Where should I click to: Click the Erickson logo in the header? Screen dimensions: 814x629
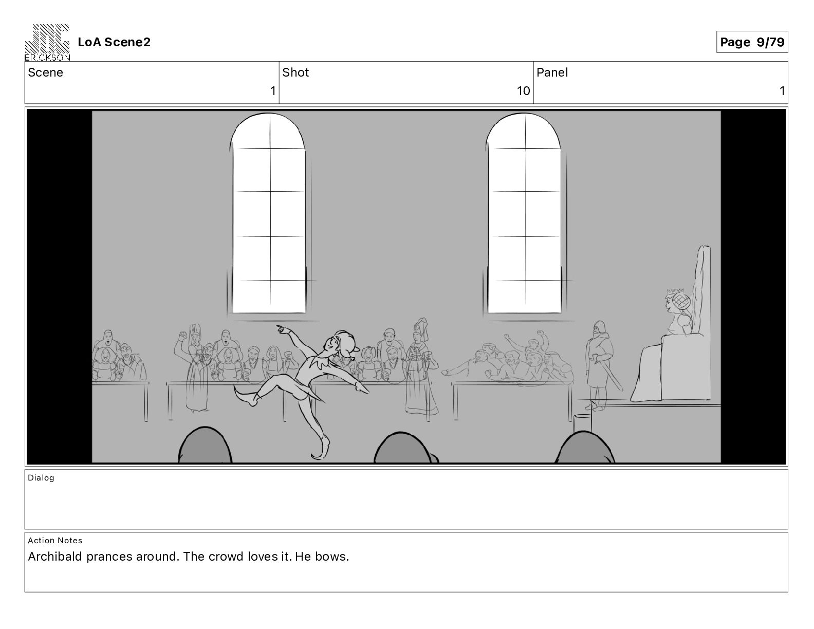[x=47, y=42]
